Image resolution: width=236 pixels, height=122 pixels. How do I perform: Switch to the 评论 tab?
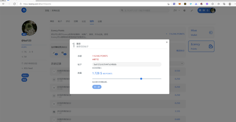68,22
